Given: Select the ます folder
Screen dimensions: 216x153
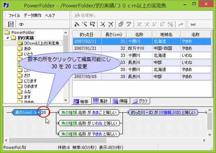Looking at the screenshot, I should 24,97.
